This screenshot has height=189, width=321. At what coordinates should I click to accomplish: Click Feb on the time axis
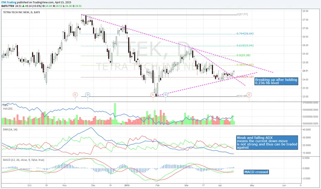click(157, 185)
